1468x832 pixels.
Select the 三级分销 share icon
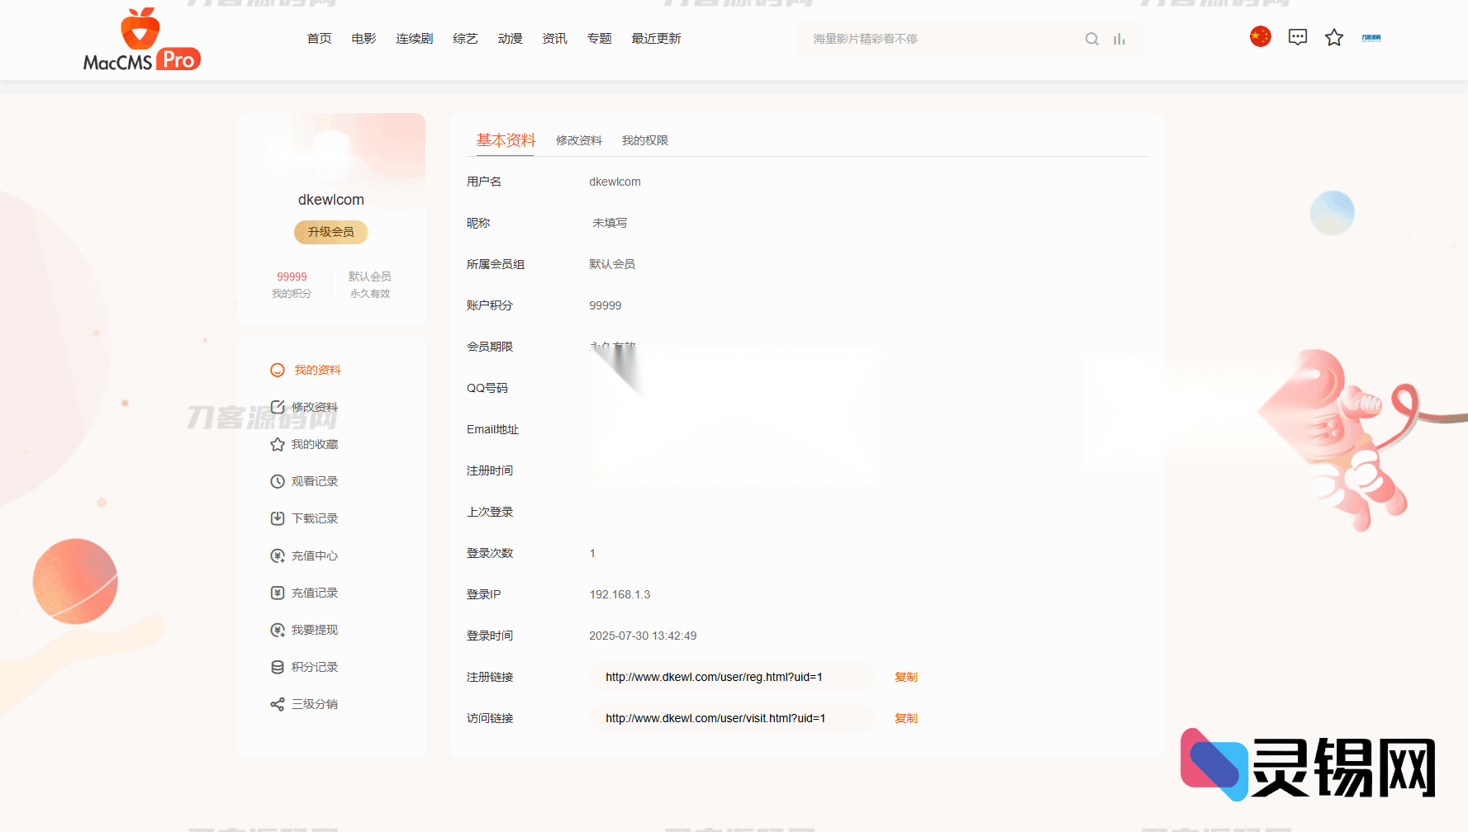tap(278, 704)
